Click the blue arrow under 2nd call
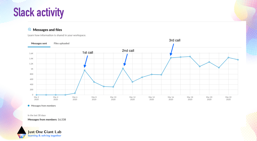This screenshot has width=257, height=141. point(125,60)
